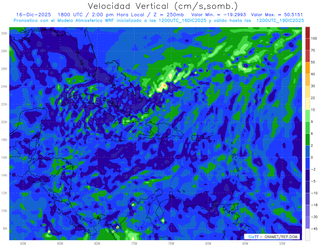Click the navy colorbar segment between -5 and -2

coord(307,175)
